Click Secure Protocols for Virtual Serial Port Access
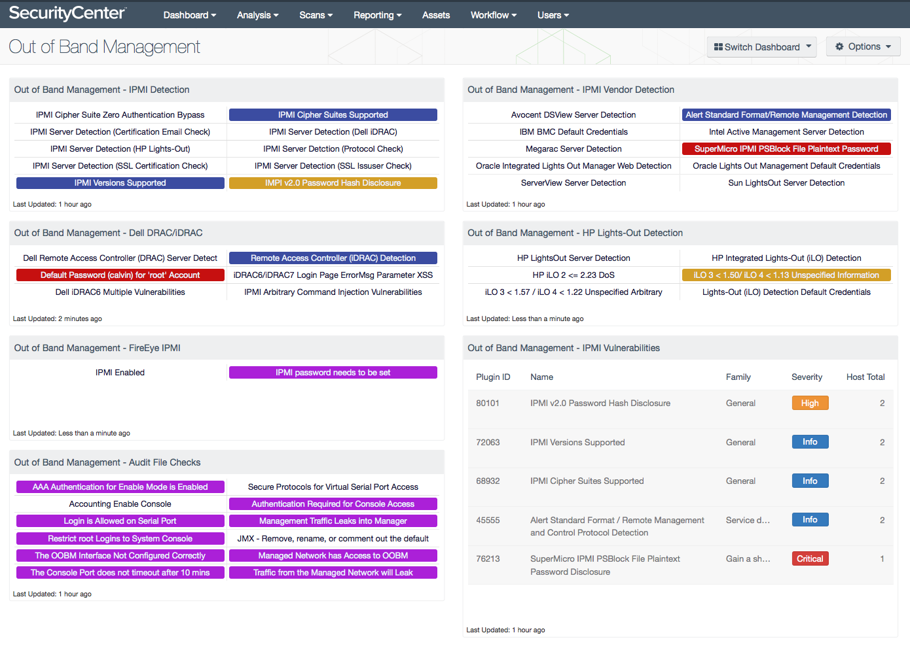This screenshot has height=650, width=910. click(x=333, y=487)
